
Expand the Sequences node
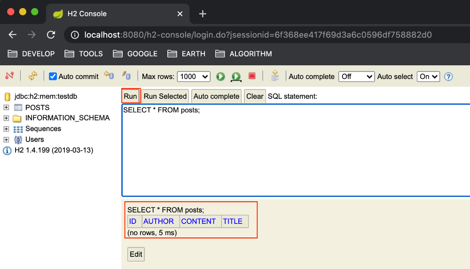pyautogui.click(x=6, y=129)
